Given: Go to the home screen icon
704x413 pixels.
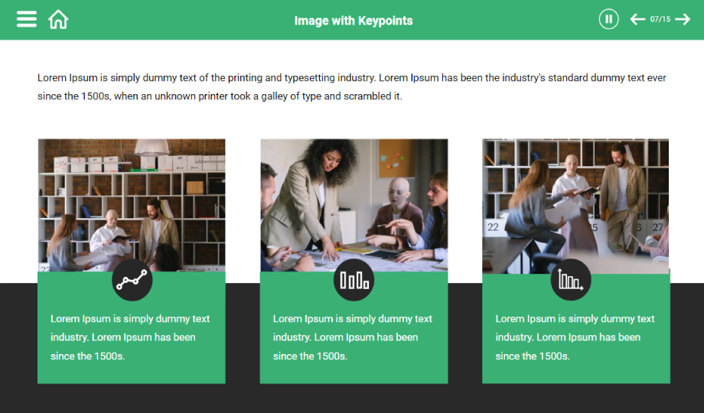Looking at the screenshot, I should click(x=58, y=19).
